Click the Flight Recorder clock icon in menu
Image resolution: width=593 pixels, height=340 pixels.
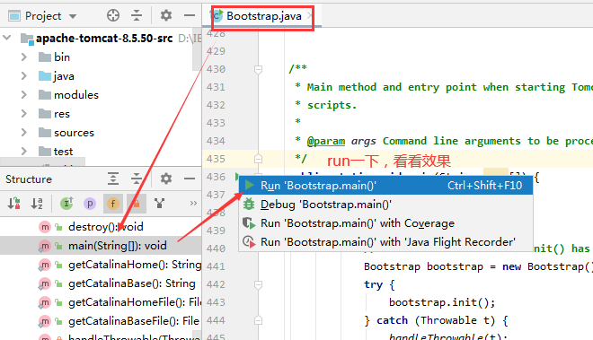pyautogui.click(x=249, y=242)
